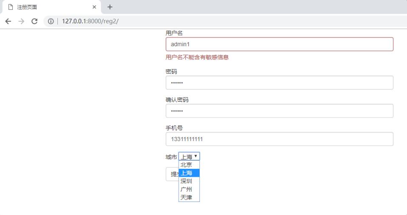The image size is (407, 215).
Task: Click the partially hidden 提交 button
Action: click(172, 174)
